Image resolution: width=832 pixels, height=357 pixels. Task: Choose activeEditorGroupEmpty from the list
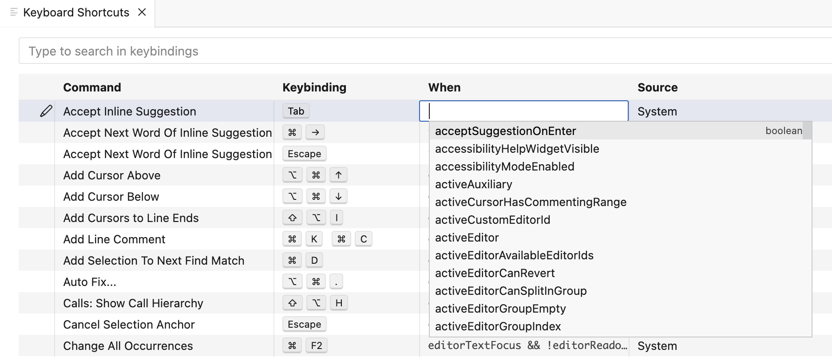[x=500, y=309]
